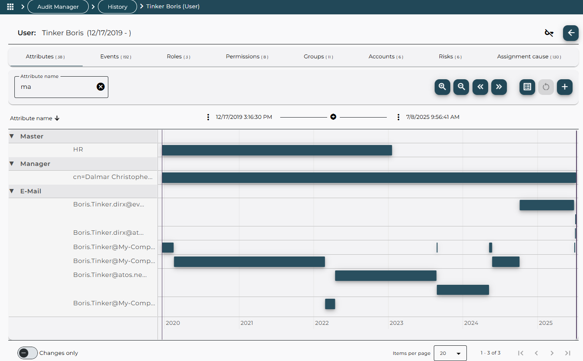Click the center dot on the timeline range line
Viewport: 583px width, 361px height.
[333, 117]
